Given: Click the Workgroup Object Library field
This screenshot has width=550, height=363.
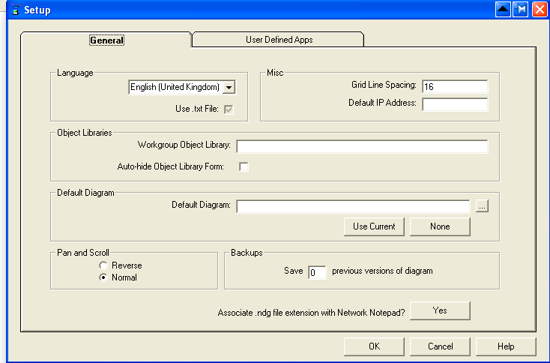Looking at the screenshot, I should click(x=362, y=146).
